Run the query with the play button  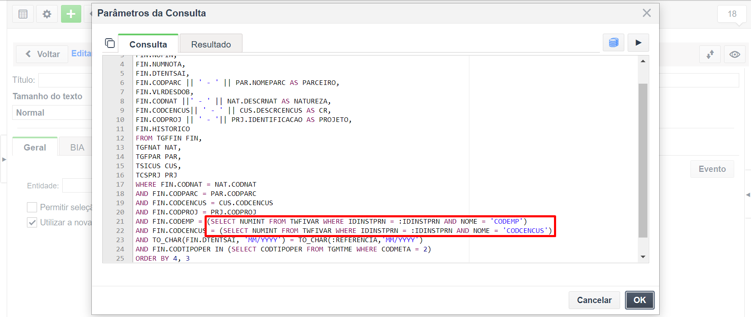pyautogui.click(x=638, y=42)
